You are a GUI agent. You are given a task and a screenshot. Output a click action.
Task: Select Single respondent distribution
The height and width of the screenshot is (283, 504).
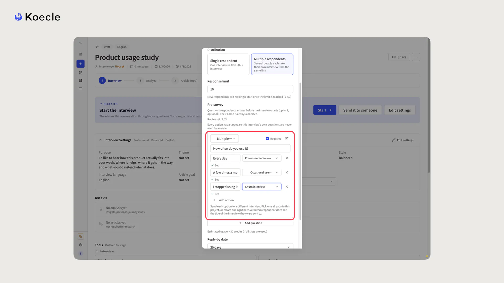tap(228, 64)
